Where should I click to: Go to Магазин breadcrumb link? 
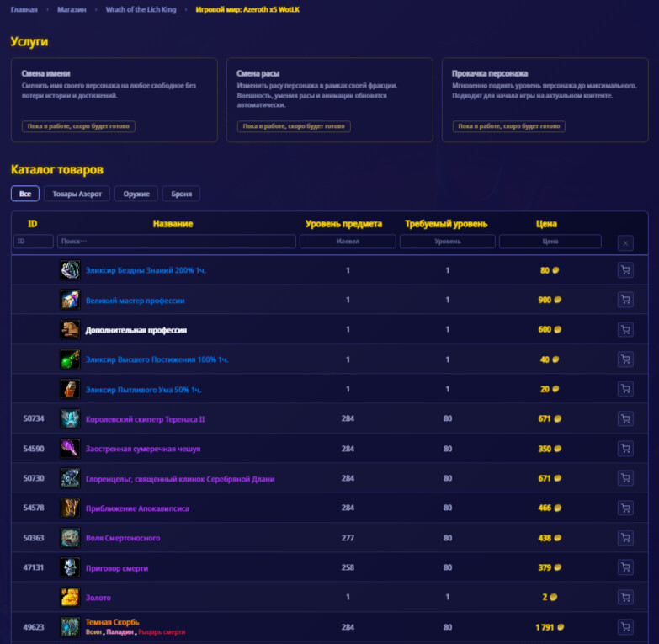(72, 9)
